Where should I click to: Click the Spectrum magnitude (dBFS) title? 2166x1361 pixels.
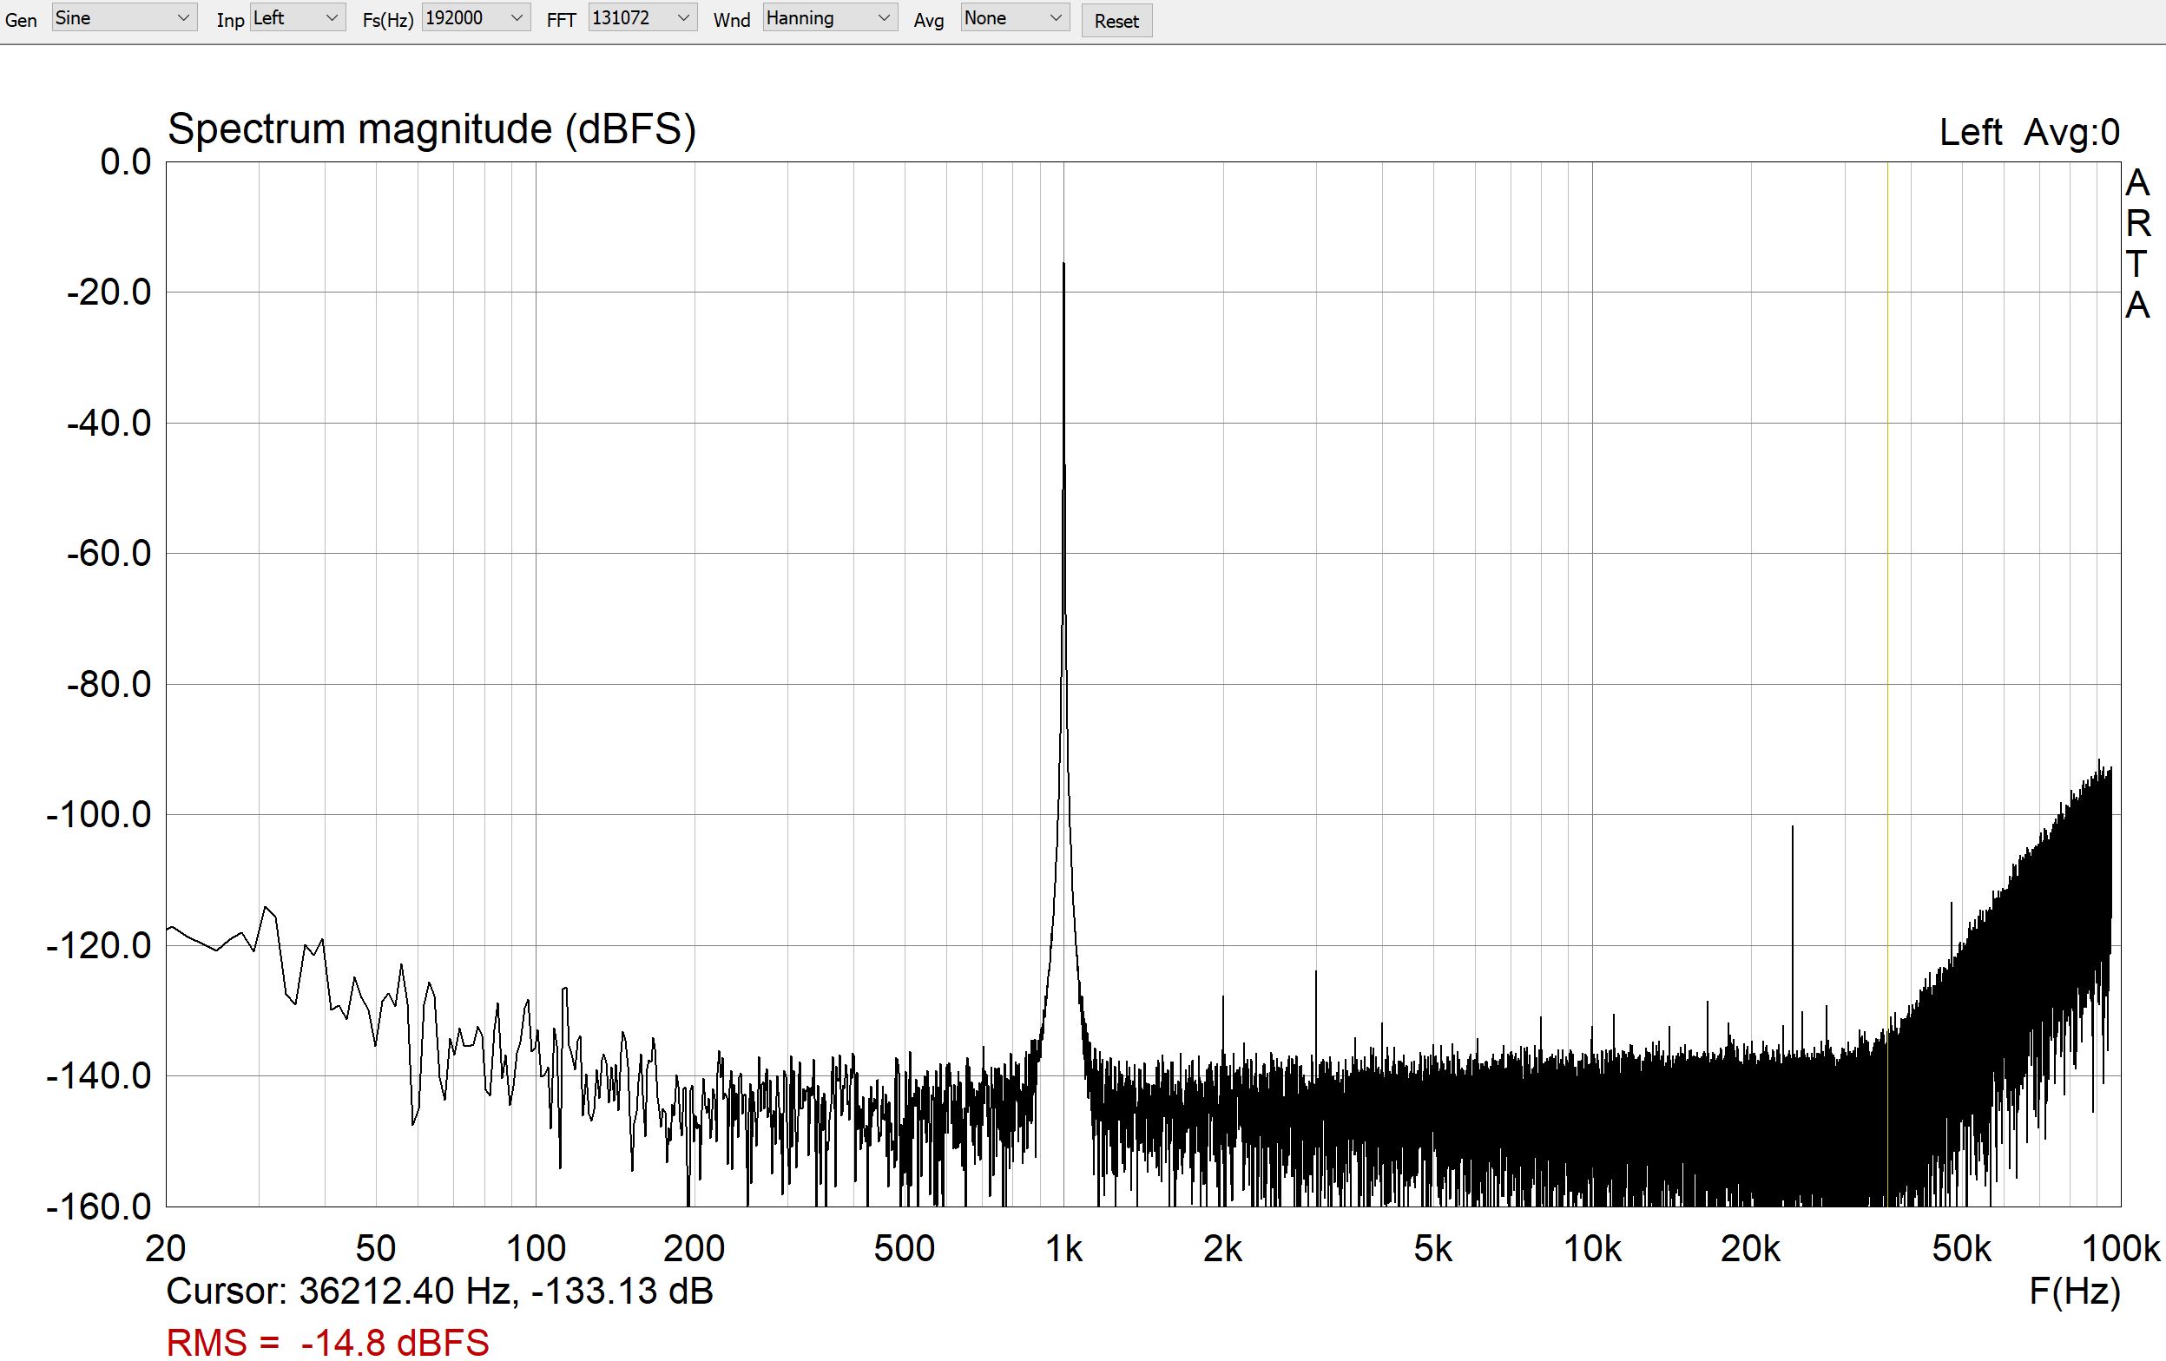[x=431, y=129]
